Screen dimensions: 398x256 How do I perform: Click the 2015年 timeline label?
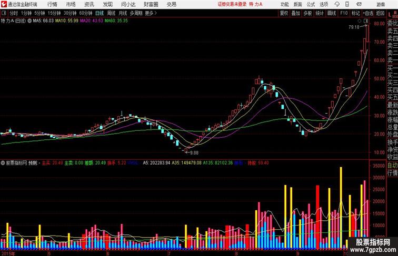pos(8,253)
